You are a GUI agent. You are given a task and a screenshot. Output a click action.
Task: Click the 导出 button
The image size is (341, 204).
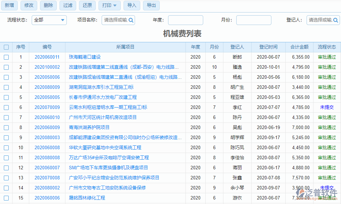coord(151,6)
